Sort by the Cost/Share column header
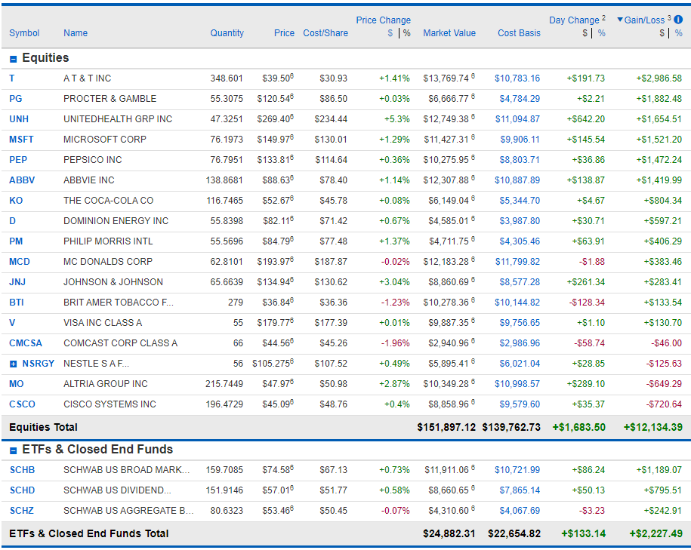The image size is (691, 550). [x=325, y=33]
